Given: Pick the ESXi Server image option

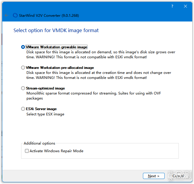Looking at the screenshot, I should [x=23, y=109].
